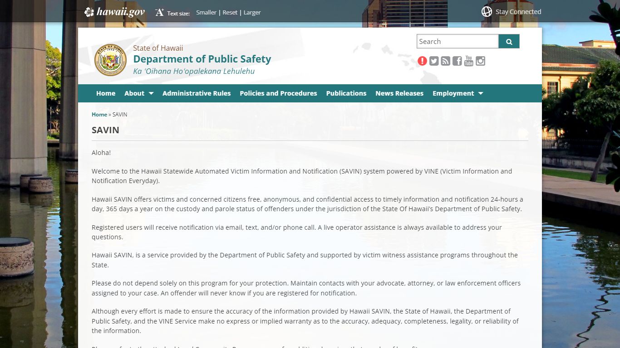Open the RSS feed icon
Viewport: 620px width, 348px height.
[x=446, y=61]
